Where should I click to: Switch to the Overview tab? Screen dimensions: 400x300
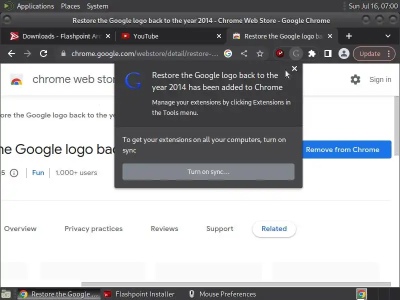coord(20,228)
